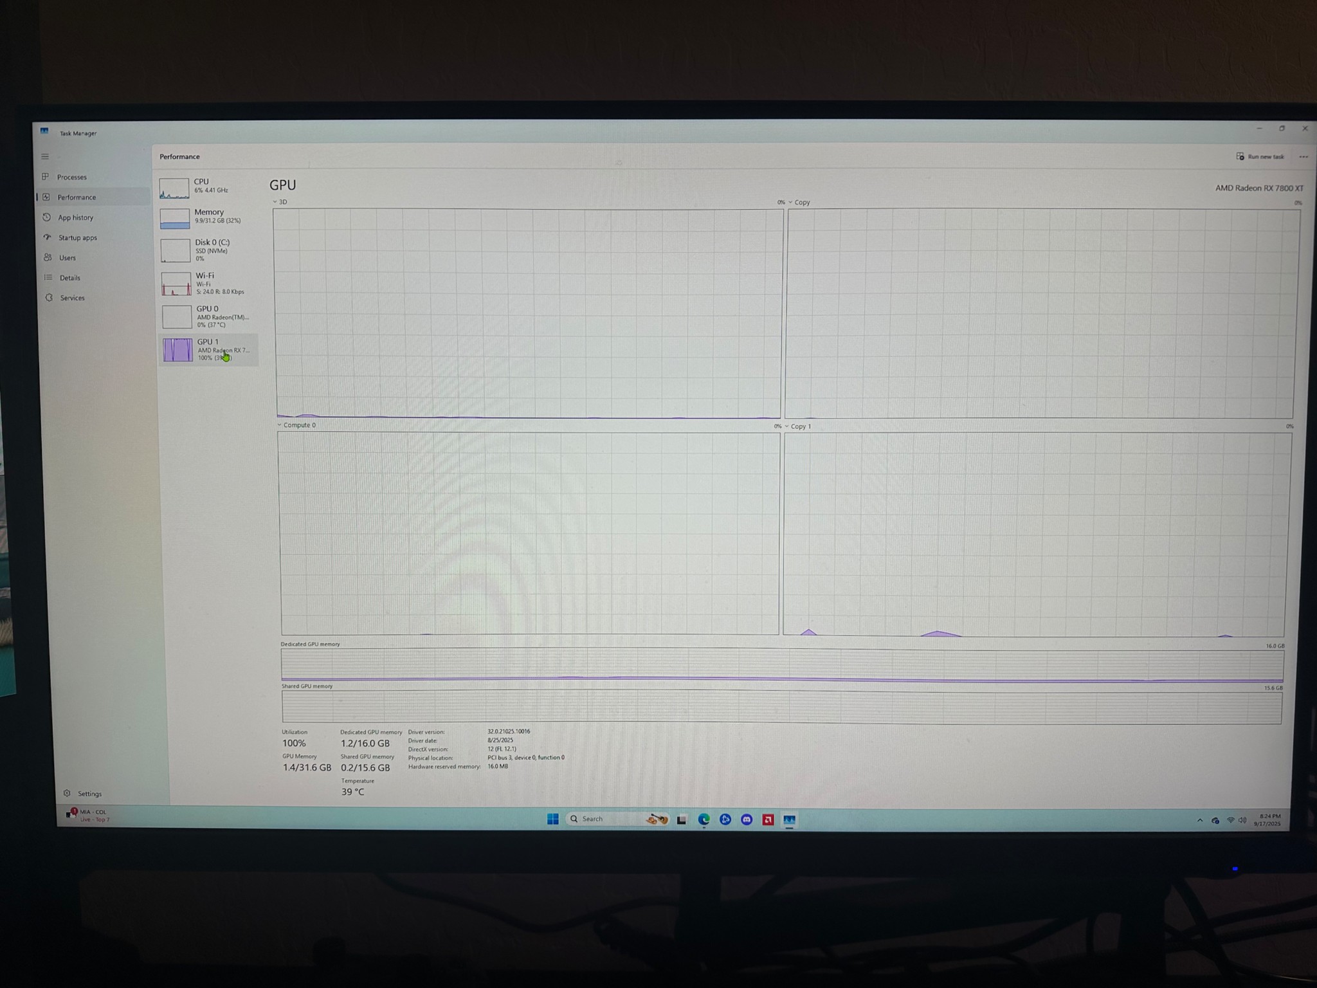Go to Startup apps page
This screenshot has height=988, width=1317.
77,237
